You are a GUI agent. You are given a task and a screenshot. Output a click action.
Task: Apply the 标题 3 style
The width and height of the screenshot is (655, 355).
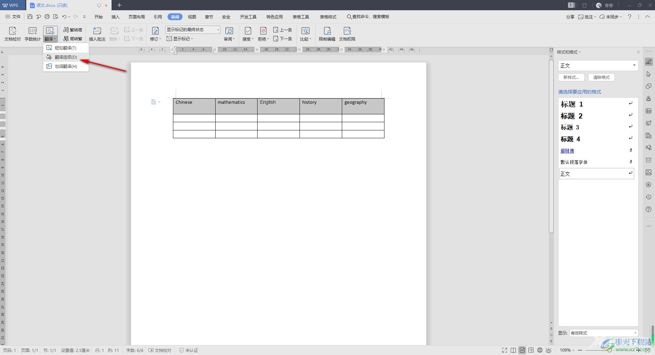click(596, 127)
